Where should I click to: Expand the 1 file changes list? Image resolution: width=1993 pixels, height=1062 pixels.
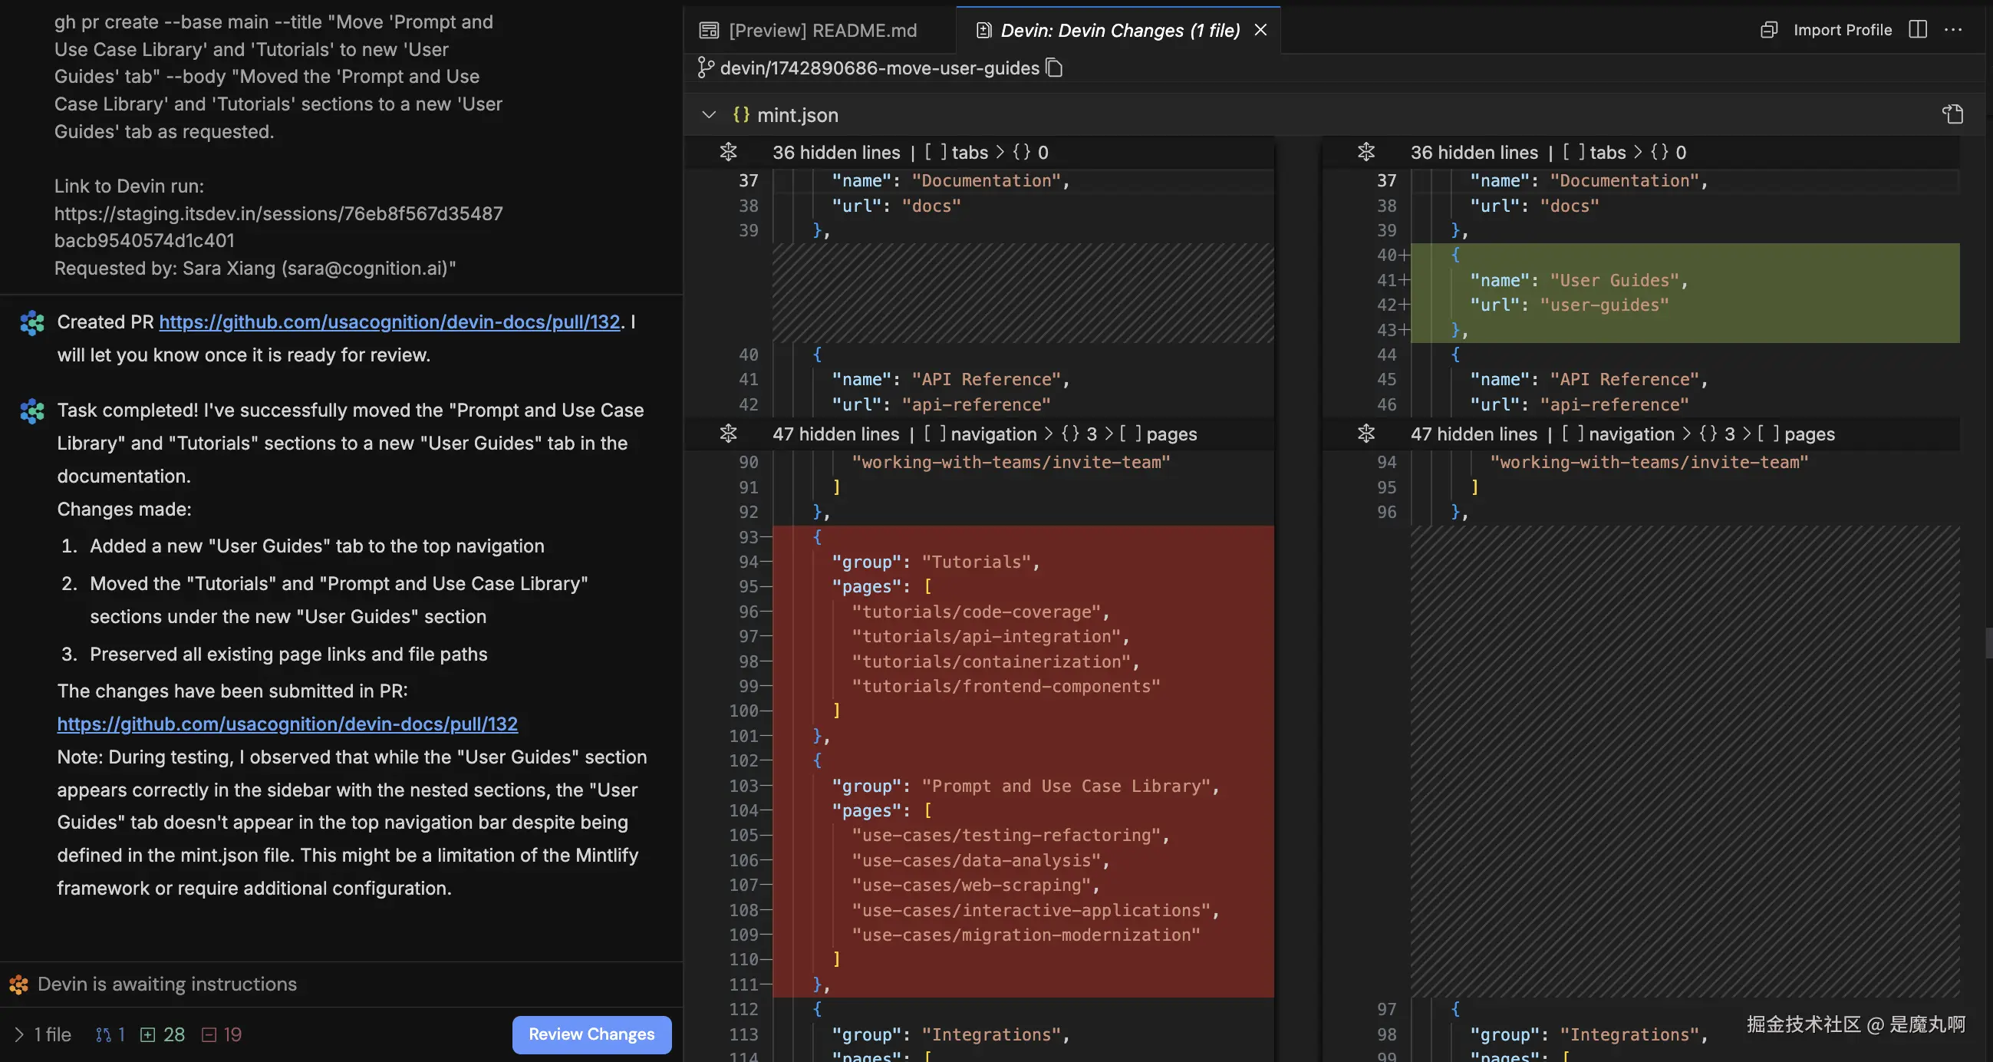coord(19,1034)
